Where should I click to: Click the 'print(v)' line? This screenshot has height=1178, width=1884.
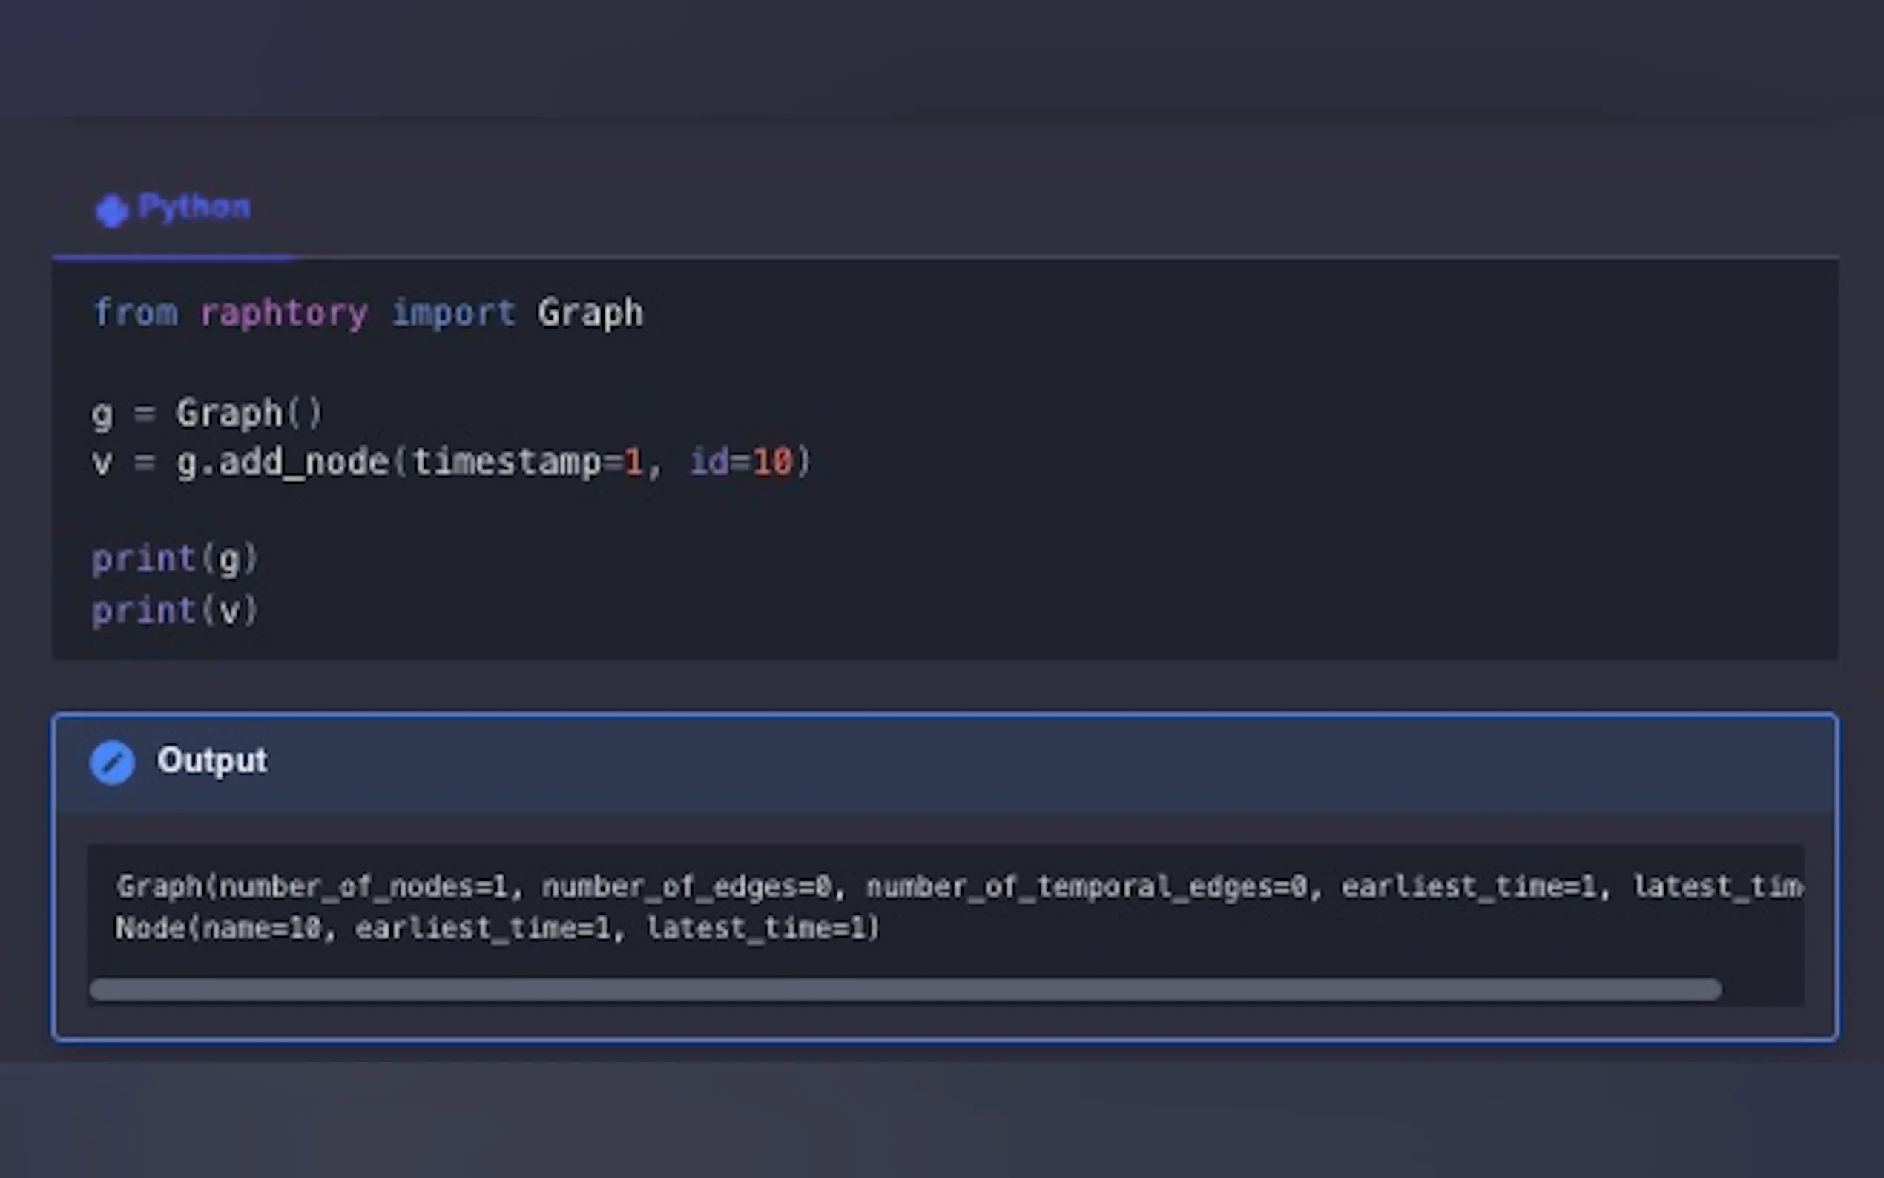click(x=174, y=611)
